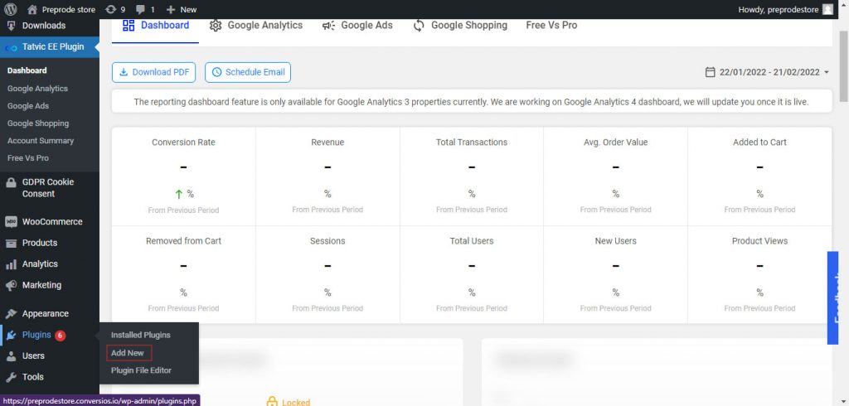Open Google Analytics in sidebar submenu
This screenshot has width=849, height=406.
tap(37, 88)
